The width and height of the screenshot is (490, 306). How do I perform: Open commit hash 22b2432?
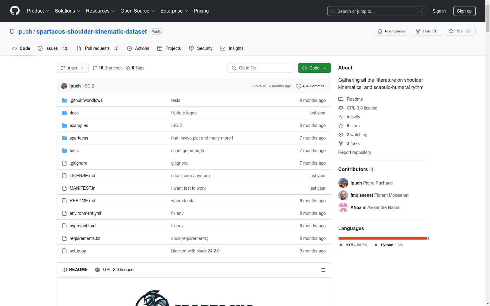pyautogui.click(x=258, y=86)
